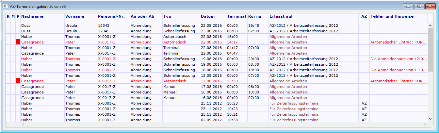Image resolution: width=439 pixels, height=133 pixels.
Task: Click the horizontal scrollbar left arrow
Action: pyautogui.click(x=23, y=125)
